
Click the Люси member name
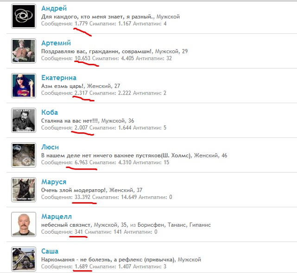click(x=50, y=147)
